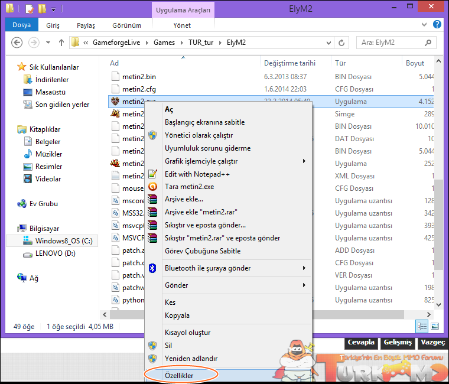Expand the ribbon with the chevron arrow
The image size is (449, 384).
point(424,25)
